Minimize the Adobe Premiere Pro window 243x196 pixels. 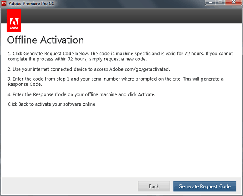(x=210, y=2)
